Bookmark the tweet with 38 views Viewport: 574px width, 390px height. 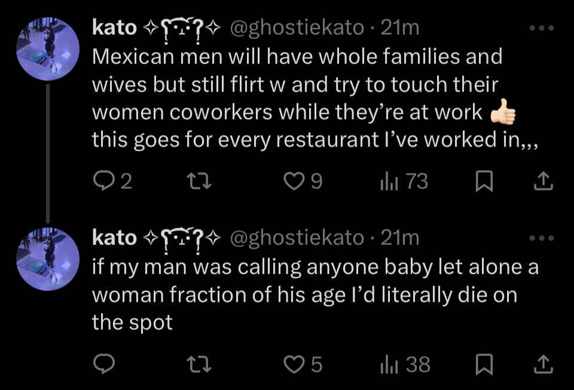point(482,364)
